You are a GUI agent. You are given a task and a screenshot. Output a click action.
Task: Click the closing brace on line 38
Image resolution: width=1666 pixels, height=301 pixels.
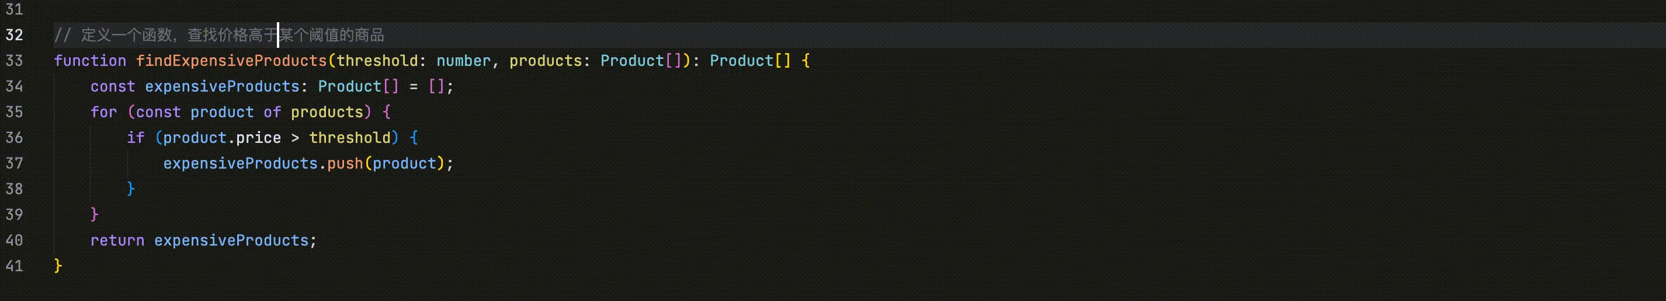point(131,188)
